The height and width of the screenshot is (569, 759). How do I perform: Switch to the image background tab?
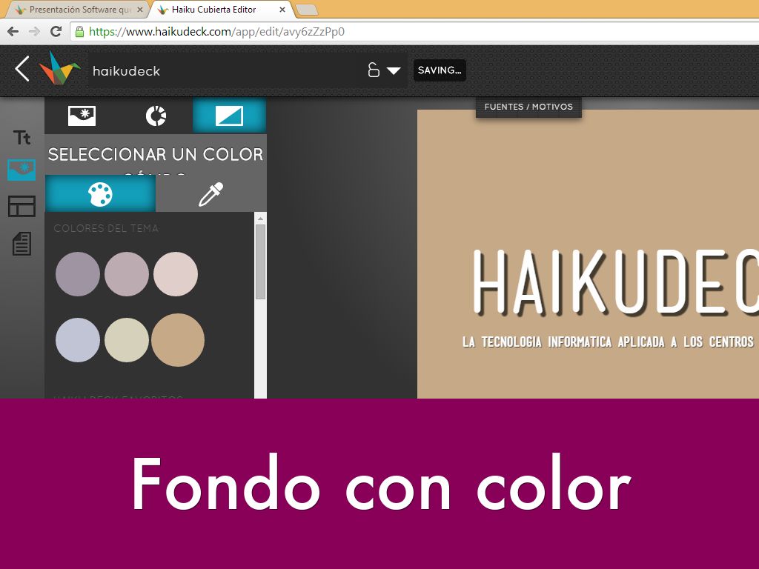click(82, 116)
